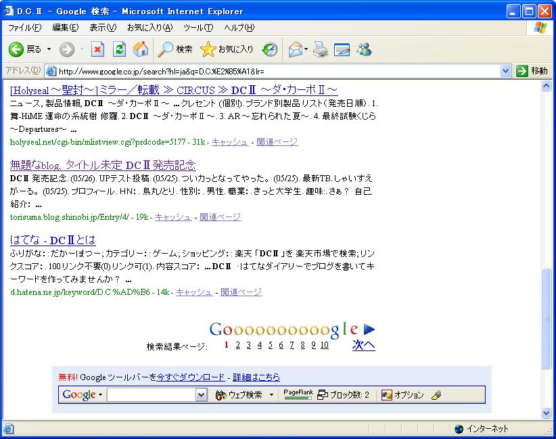
Task: Click the scrollbar up arrow
Action: pyautogui.click(x=547, y=85)
